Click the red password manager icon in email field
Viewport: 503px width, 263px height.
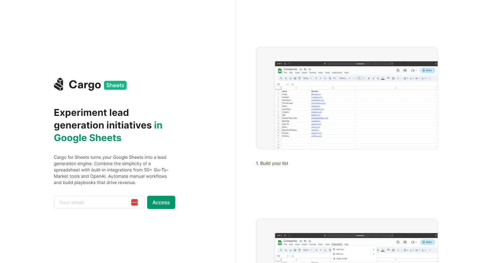pos(135,202)
